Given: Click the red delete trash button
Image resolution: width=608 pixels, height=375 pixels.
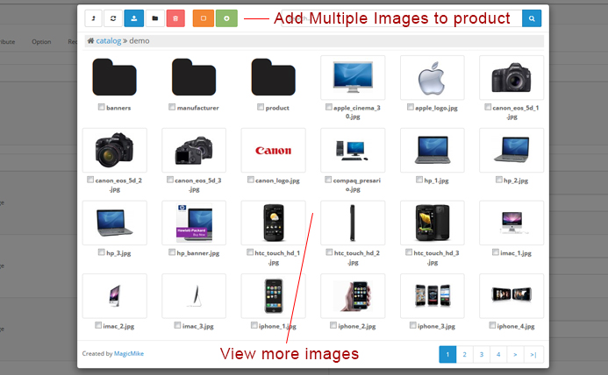Looking at the screenshot, I should click(175, 18).
